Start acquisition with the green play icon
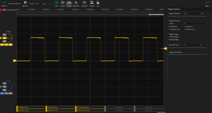Viewport: 212px width, 113px height. pos(57,2)
